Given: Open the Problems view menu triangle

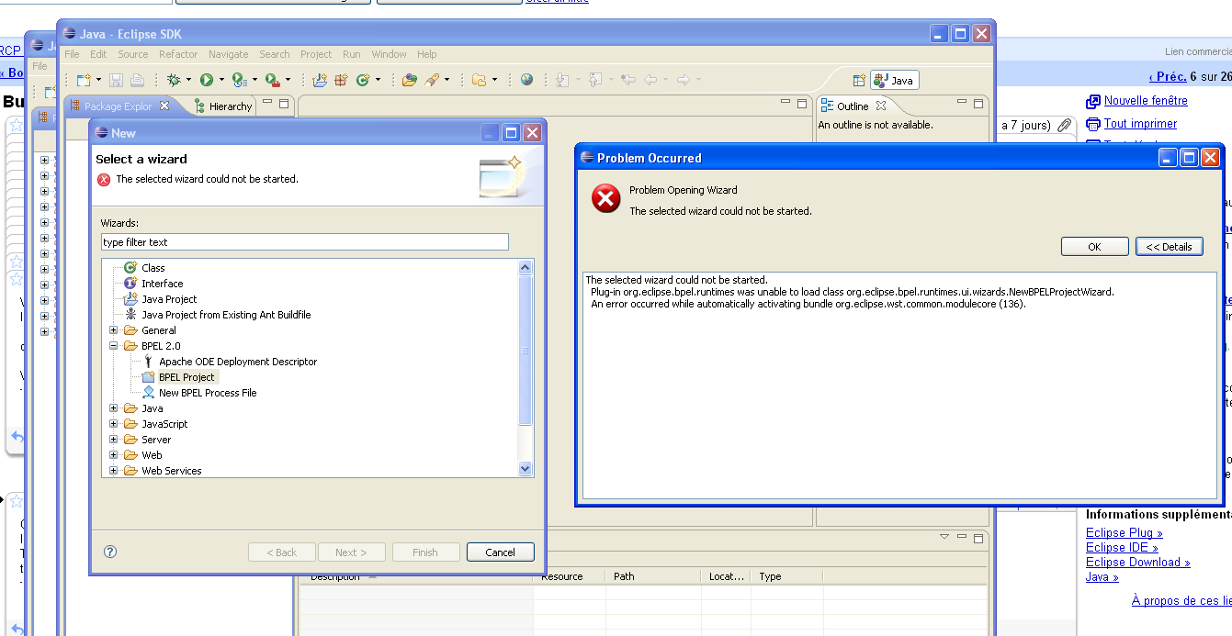Looking at the screenshot, I should click(x=944, y=536).
